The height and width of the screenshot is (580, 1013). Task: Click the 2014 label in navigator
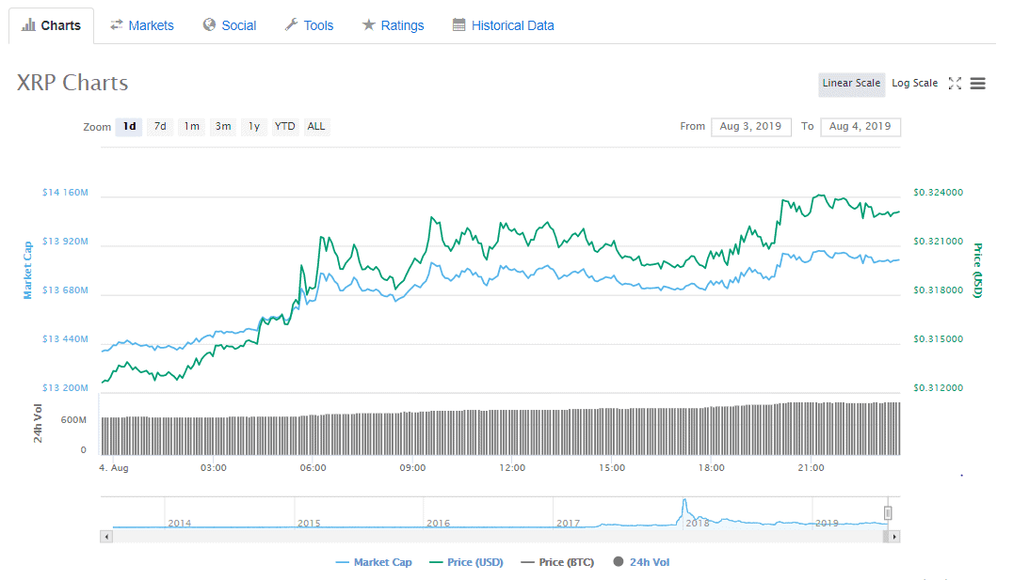(x=179, y=524)
